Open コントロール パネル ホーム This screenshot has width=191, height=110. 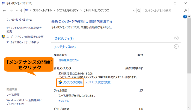pos(19,20)
